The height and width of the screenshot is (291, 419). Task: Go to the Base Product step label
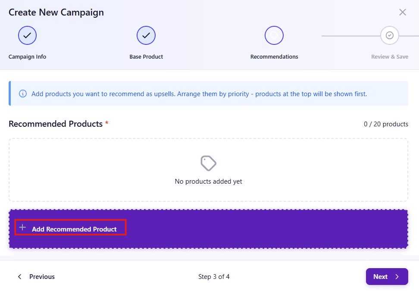pyautogui.click(x=146, y=57)
